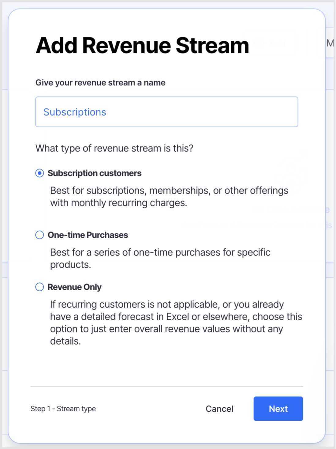Click the one-time purchases description text

click(160, 258)
